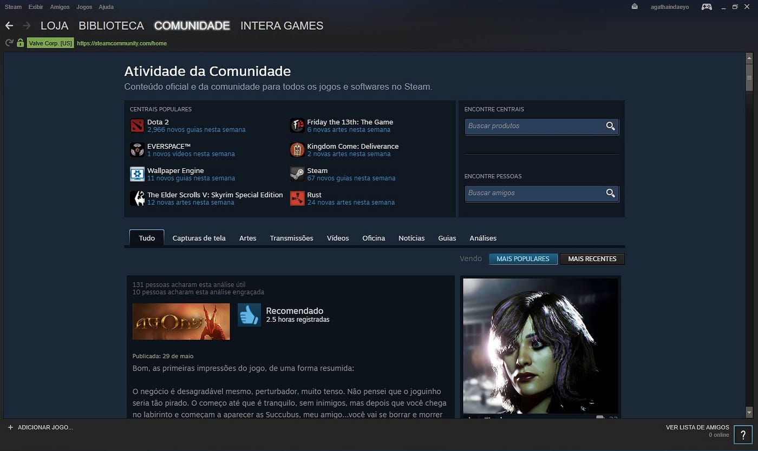This screenshot has height=451, width=758.
Task: Click the vertical scrollbar thumb
Action: pyautogui.click(x=749, y=77)
